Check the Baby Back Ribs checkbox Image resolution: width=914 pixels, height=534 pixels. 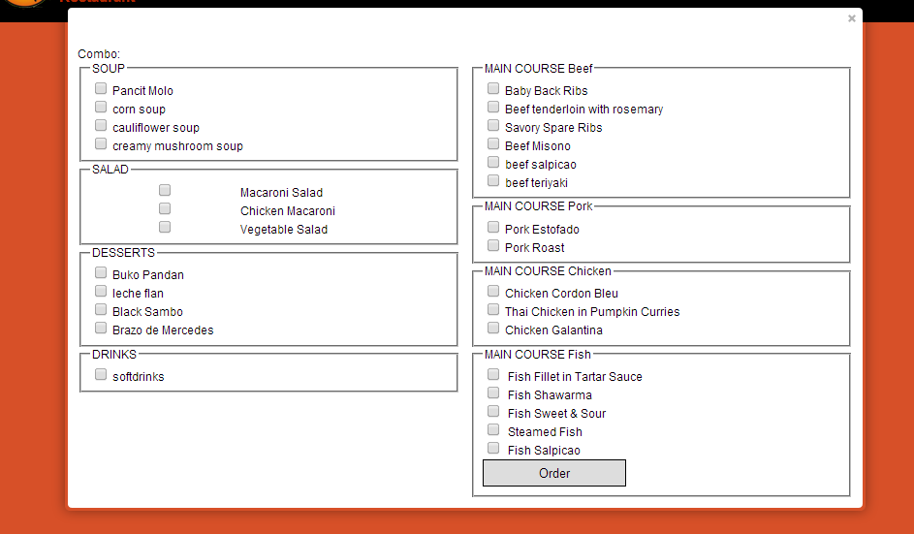493,88
